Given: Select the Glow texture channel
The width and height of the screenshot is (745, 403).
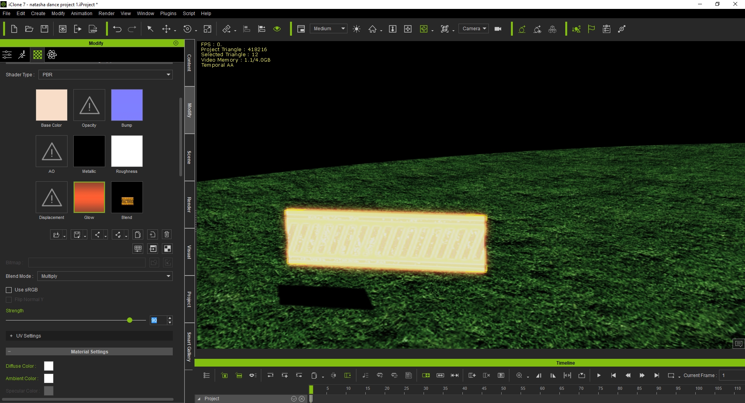Looking at the screenshot, I should pyautogui.click(x=89, y=197).
